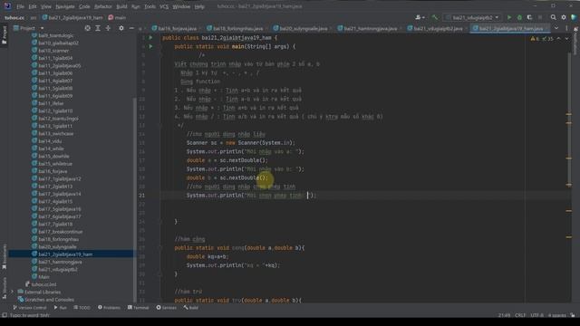Image resolution: width=580 pixels, height=326 pixels.
Task: Open the colorful plugin icon at toolbar end
Action: (x=574, y=17)
